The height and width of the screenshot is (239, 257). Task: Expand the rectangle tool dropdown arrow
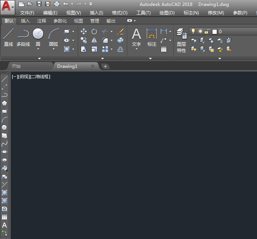click(x=73, y=31)
